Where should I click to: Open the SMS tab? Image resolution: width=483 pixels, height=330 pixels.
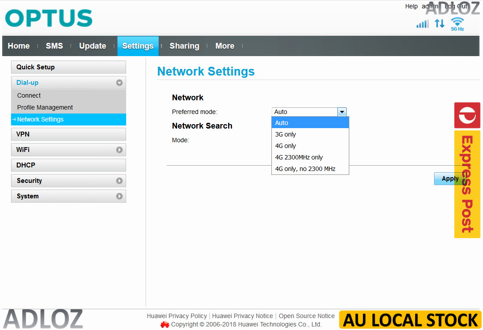click(54, 46)
